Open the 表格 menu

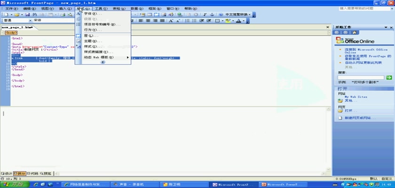tap(119, 8)
